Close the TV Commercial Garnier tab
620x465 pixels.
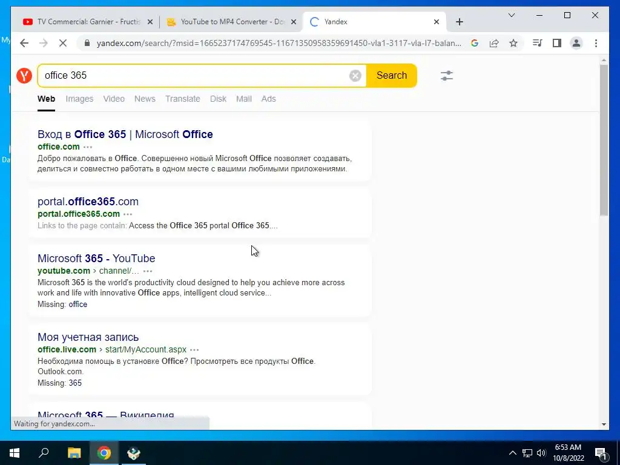tap(150, 22)
